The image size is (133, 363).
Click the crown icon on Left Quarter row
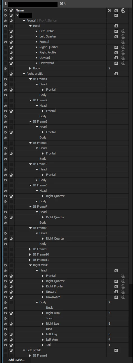click(11, 36)
